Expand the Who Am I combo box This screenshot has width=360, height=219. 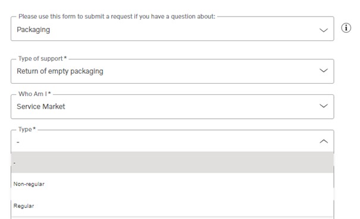172,106
